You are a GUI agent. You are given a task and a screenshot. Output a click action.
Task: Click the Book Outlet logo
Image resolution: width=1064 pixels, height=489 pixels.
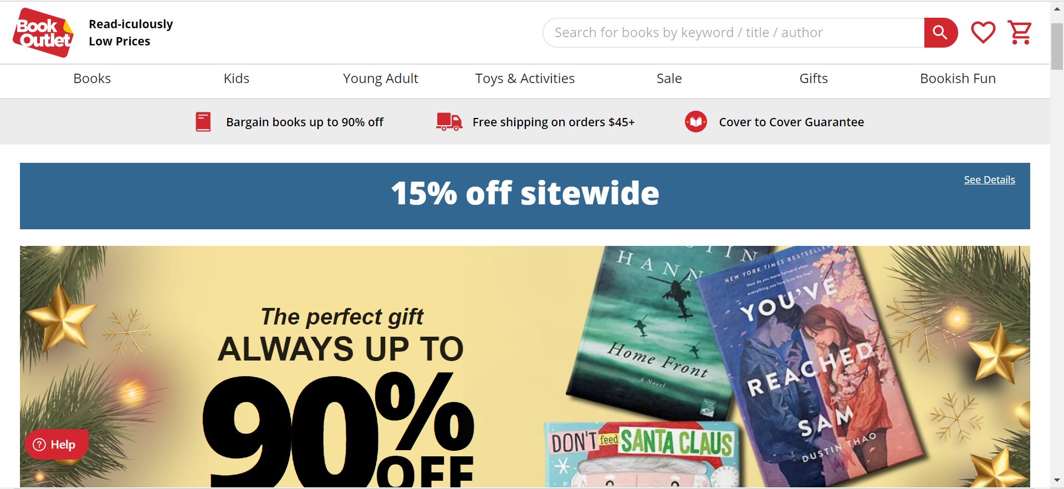tap(43, 33)
